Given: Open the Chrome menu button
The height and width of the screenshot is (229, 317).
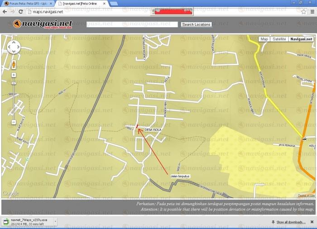Looking at the screenshot, I should pyautogui.click(x=312, y=11).
